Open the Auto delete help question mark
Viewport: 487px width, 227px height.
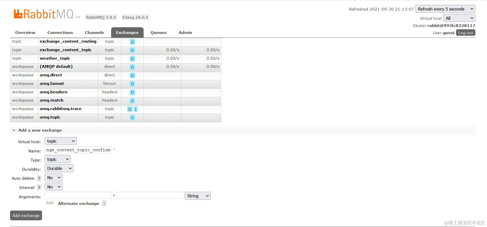[x=39, y=178]
